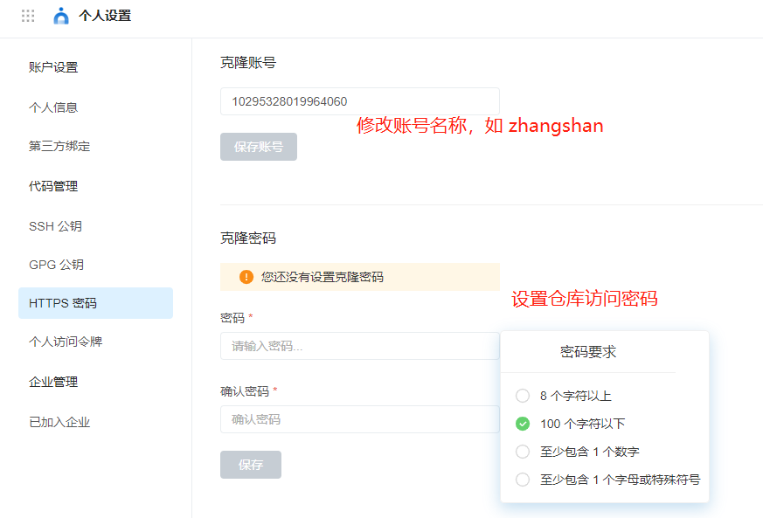The image size is (763, 518).
Task: Click the green check beside 100 个字符以下
Action: pos(523,424)
